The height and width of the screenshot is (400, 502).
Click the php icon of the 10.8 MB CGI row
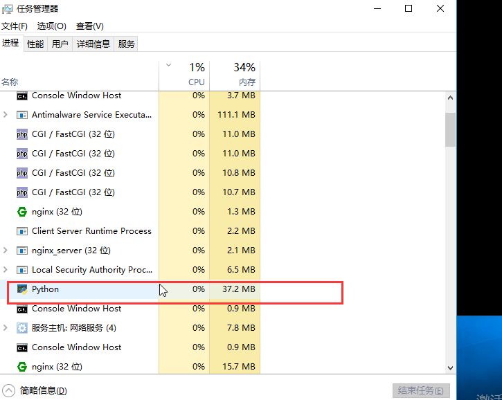click(x=22, y=173)
